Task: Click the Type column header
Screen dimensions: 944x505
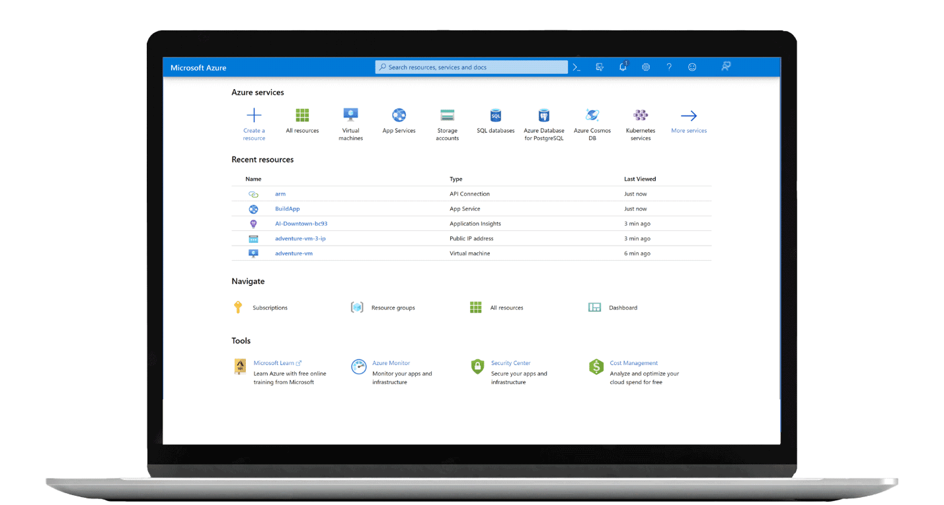Action: (456, 179)
